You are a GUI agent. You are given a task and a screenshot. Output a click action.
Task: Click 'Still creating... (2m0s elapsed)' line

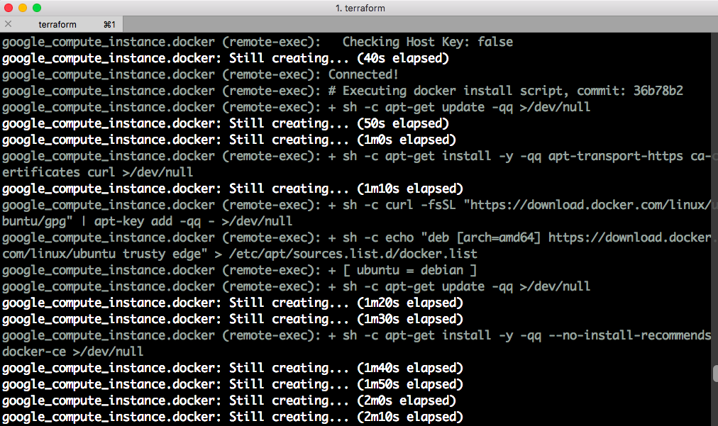[x=229, y=400]
